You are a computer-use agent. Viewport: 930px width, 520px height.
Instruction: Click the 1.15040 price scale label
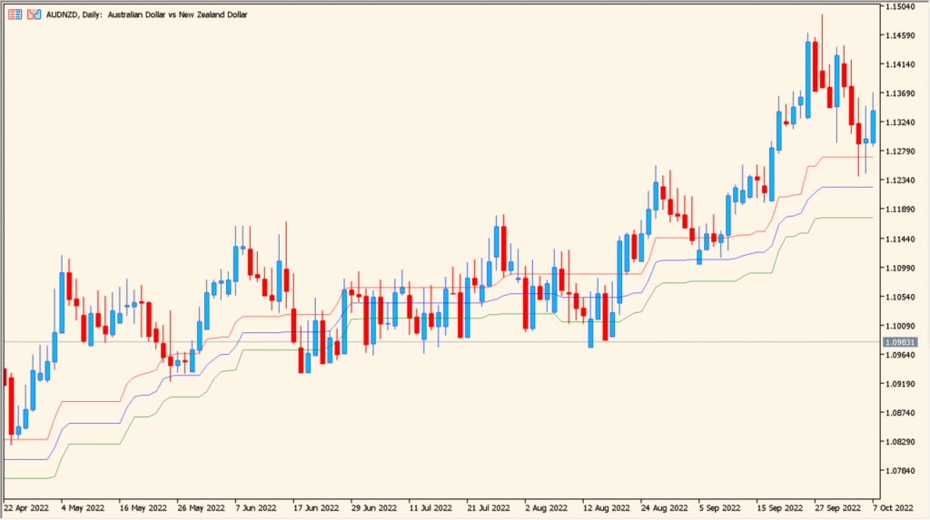click(x=900, y=6)
